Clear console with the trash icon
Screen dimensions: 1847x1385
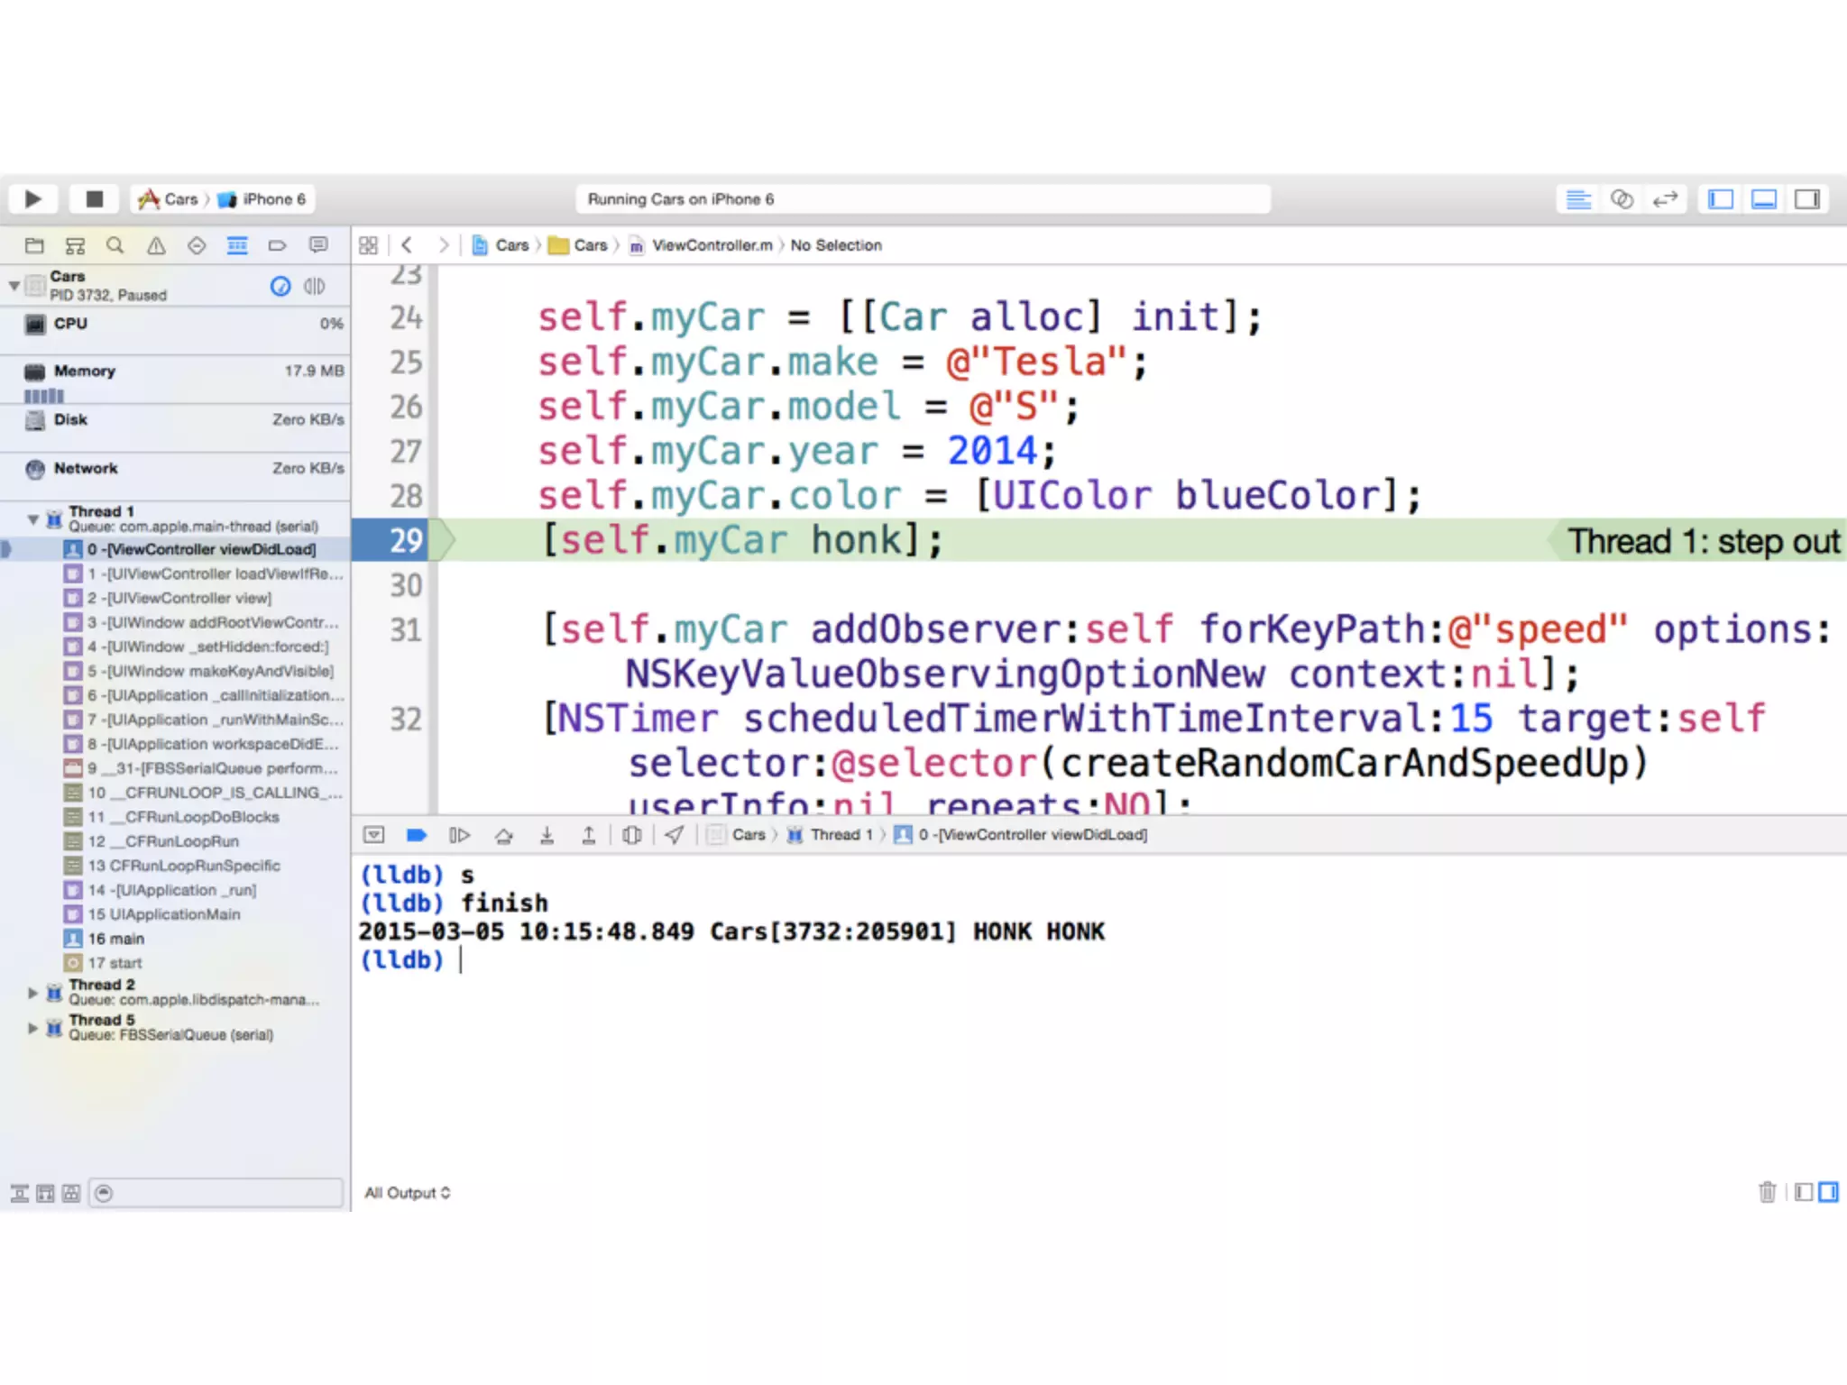pos(1767,1192)
